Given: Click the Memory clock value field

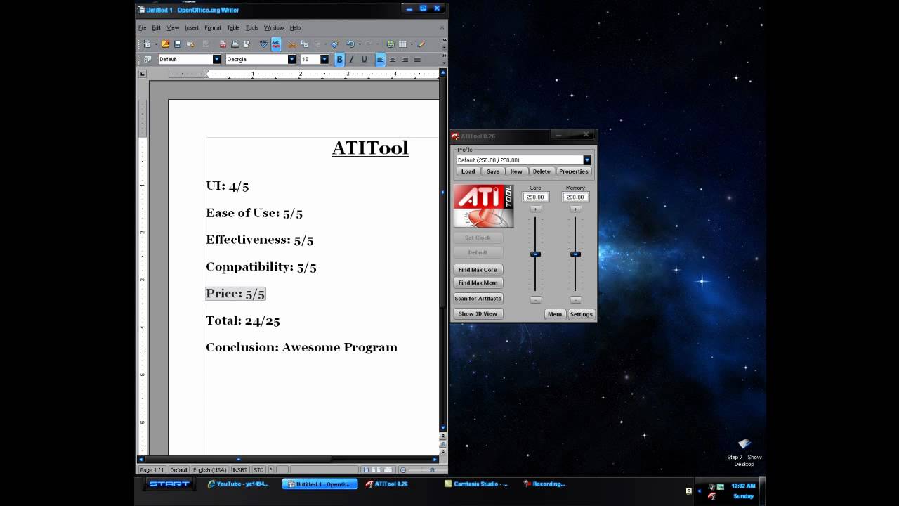Looking at the screenshot, I should [x=575, y=197].
